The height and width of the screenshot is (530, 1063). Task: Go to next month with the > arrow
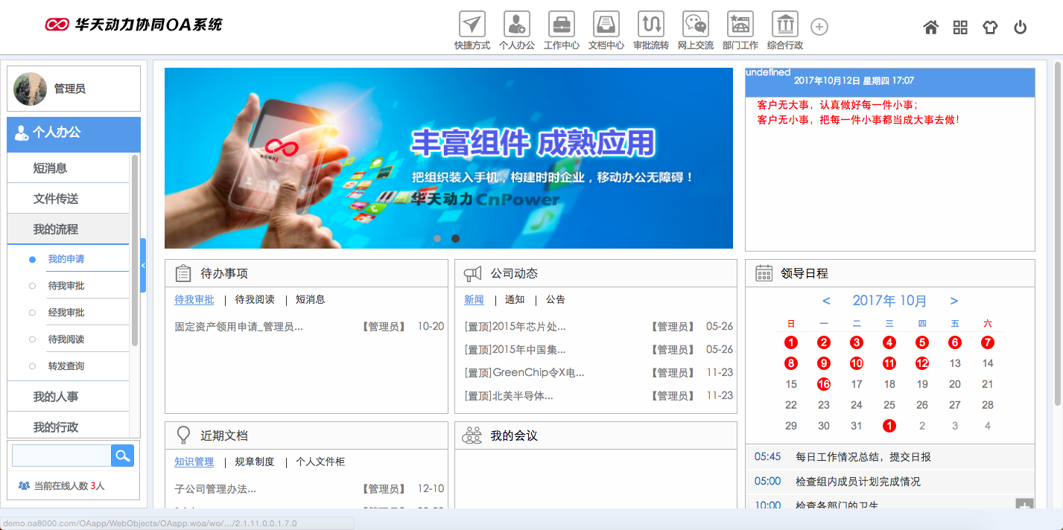(x=954, y=301)
